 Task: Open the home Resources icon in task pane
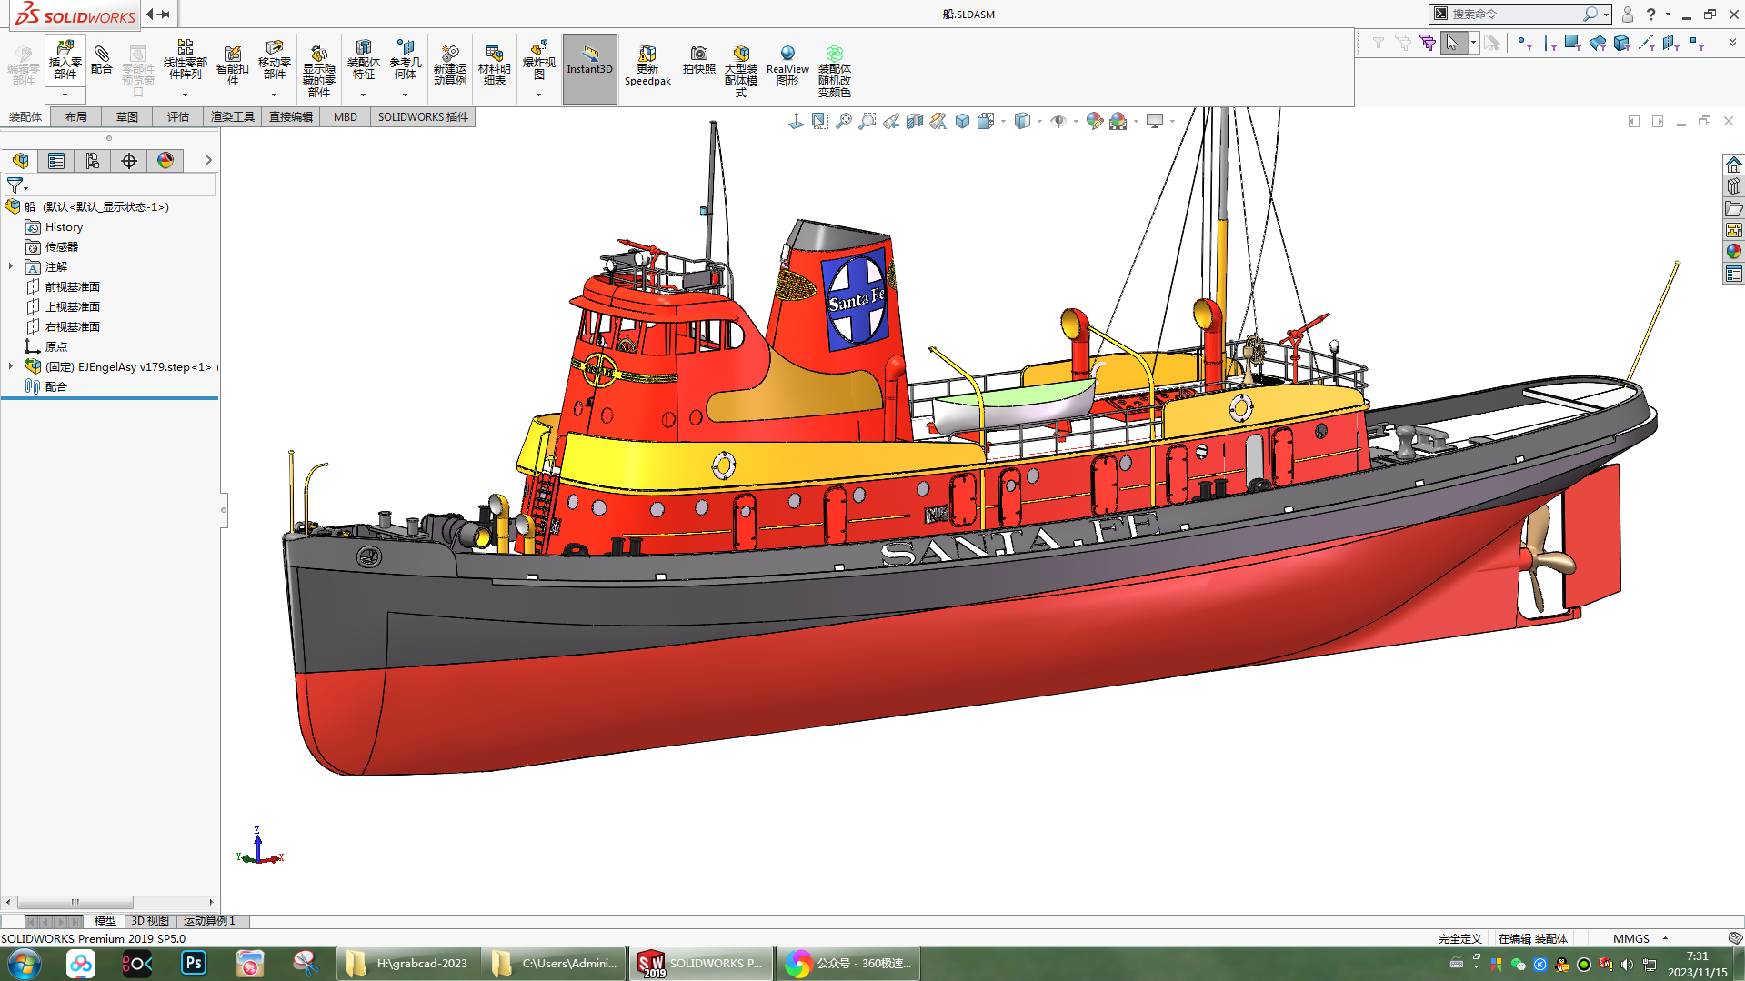(1734, 165)
